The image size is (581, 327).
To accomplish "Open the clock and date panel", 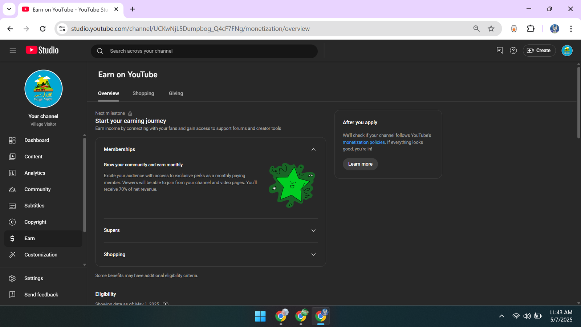I will [x=561, y=316].
